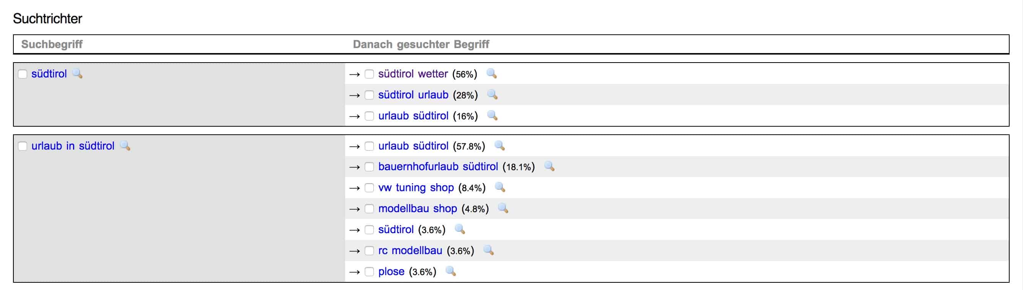Image resolution: width=1023 pixels, height=290 pixels.
Task: Check the plose result checkbox
Action: coord(369,272)
